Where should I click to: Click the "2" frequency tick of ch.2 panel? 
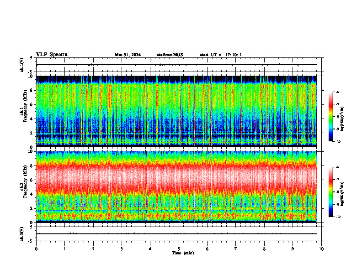click(x=32, y=208)
